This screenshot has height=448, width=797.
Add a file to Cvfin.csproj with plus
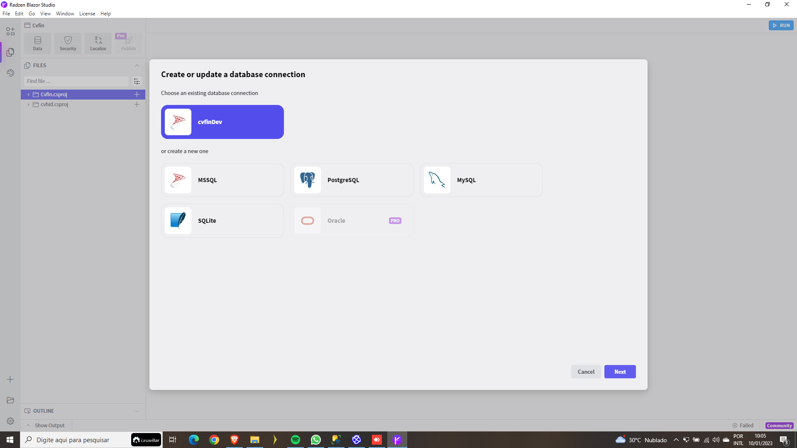(x=137, y=95)
